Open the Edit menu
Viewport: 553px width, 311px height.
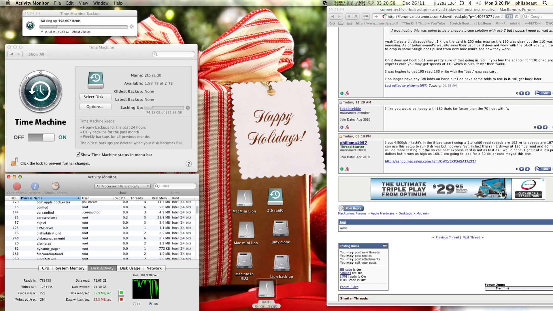pyautogui.click(x=70, y=3)
